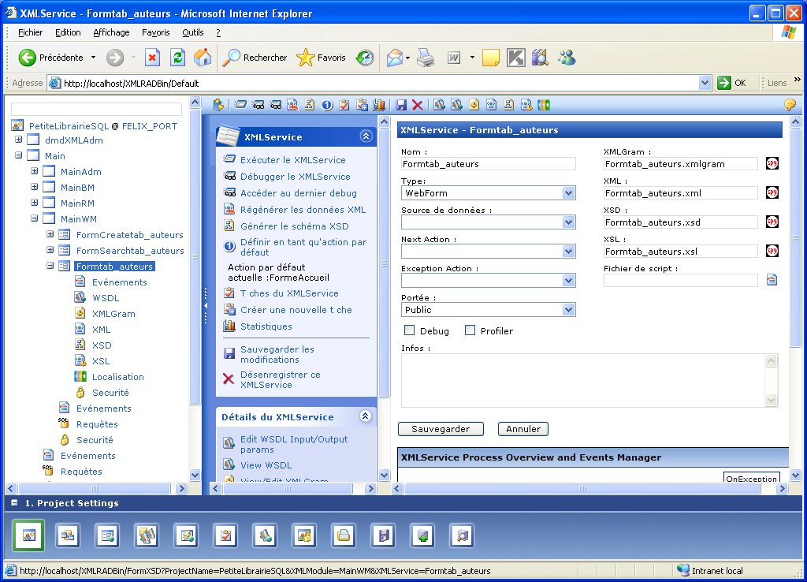Open the script file editor icon

click(772, 279)
